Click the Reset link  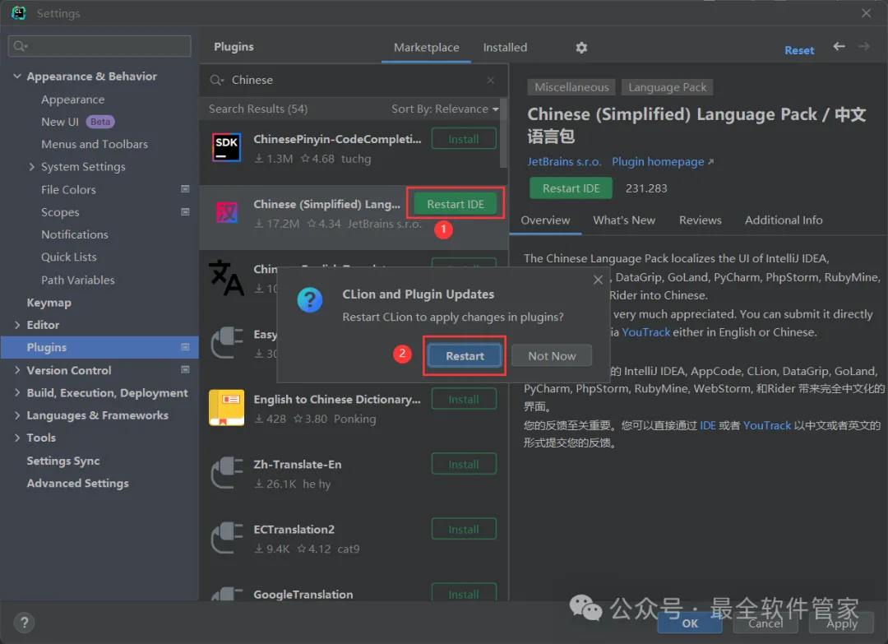click(x=799, y=50)
